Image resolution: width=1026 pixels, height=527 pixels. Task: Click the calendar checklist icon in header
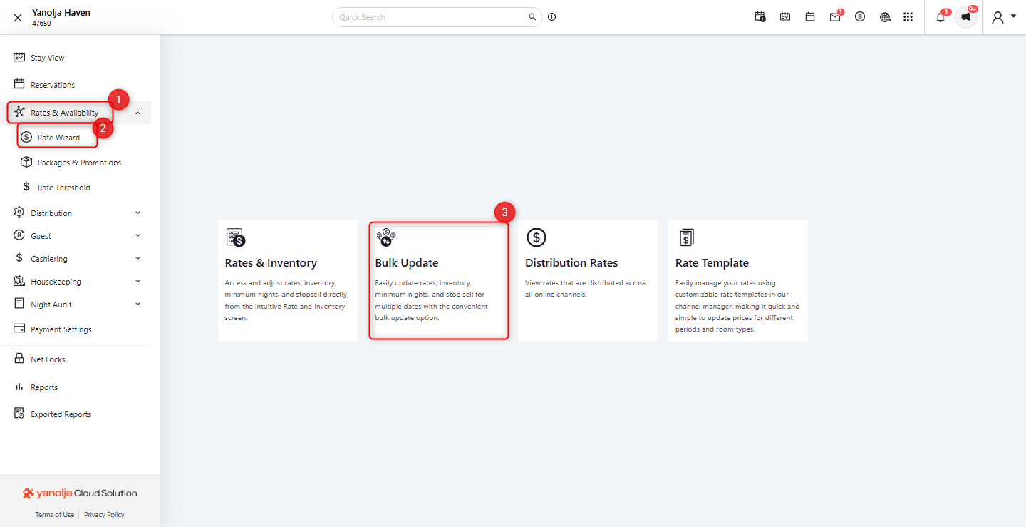tap(785, 16)
